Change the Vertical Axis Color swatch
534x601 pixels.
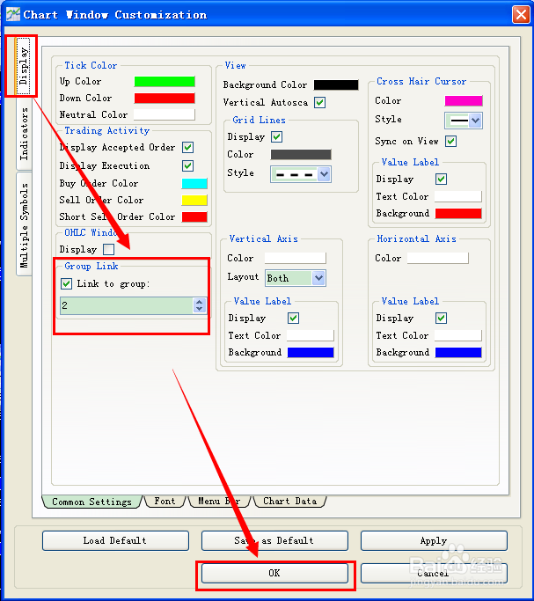point(296,258)
